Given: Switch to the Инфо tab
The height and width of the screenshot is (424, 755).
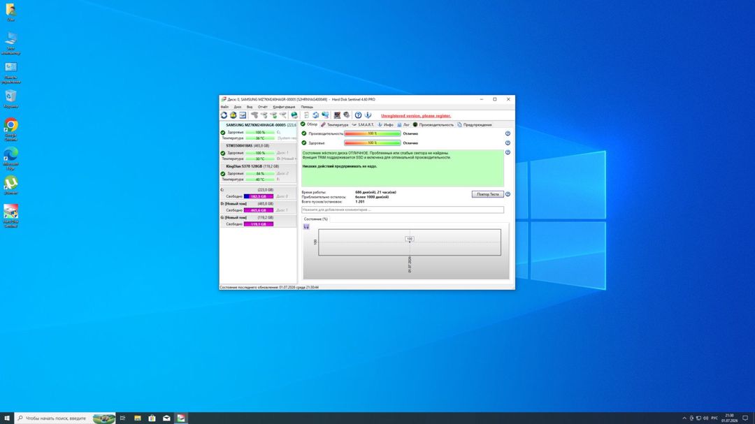Looking at the screenshot, I should 385,124.
